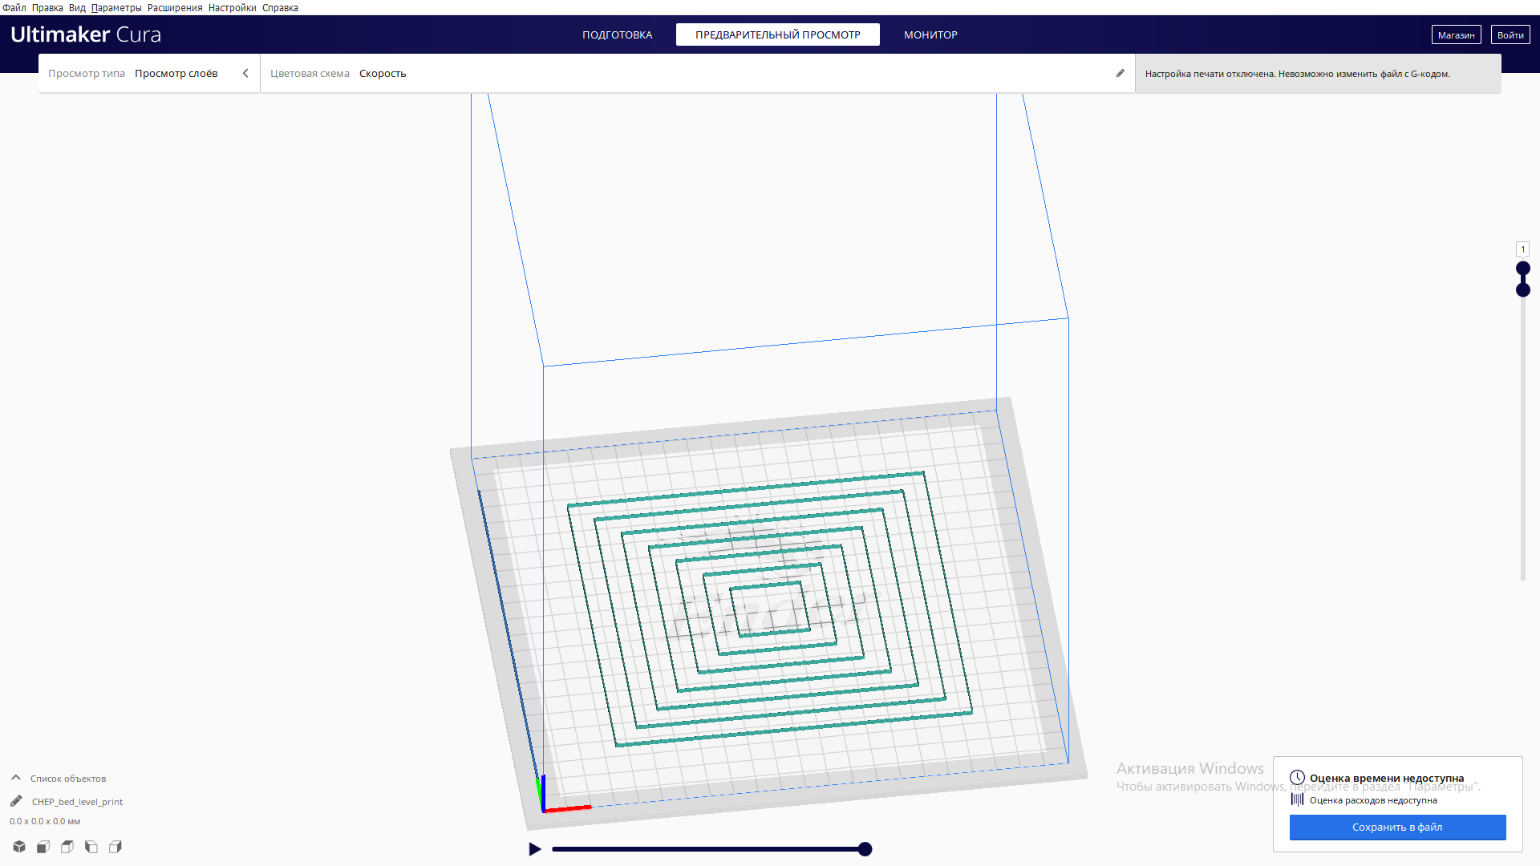Click the Войти sign-in button
Image resolution: width=1540 pixels, height=866 pixels.
(x=1510, y=34)
